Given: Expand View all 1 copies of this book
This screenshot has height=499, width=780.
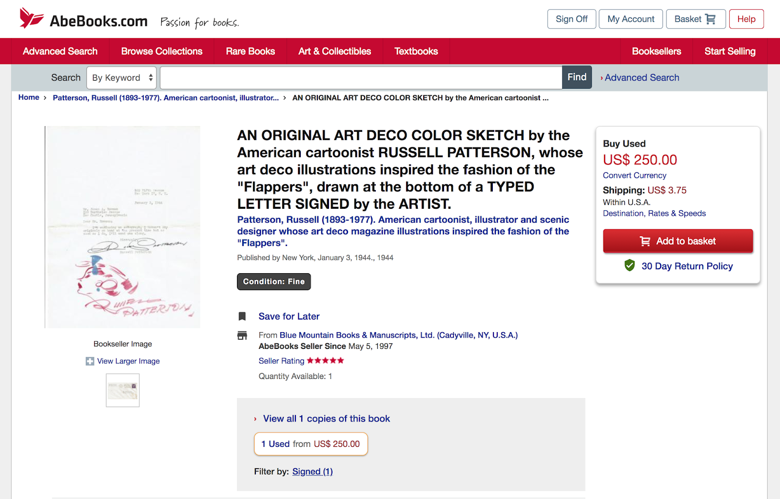Looking at the screenshot, I should [326, 419].
